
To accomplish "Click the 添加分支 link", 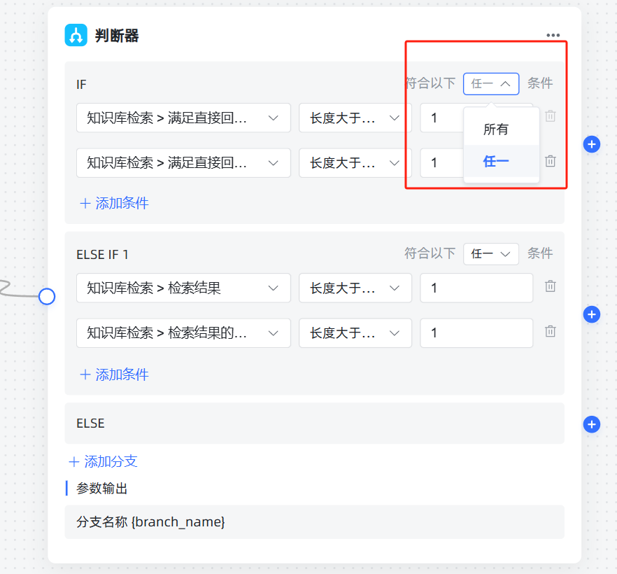I will tap(104, 462).
